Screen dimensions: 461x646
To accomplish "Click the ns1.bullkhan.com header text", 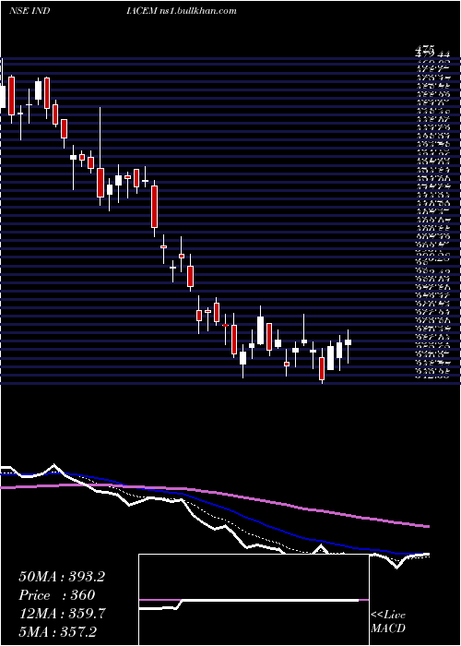I will (x=198, y=11).
